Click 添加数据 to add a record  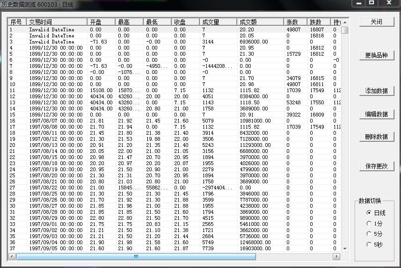pos(377,91)
